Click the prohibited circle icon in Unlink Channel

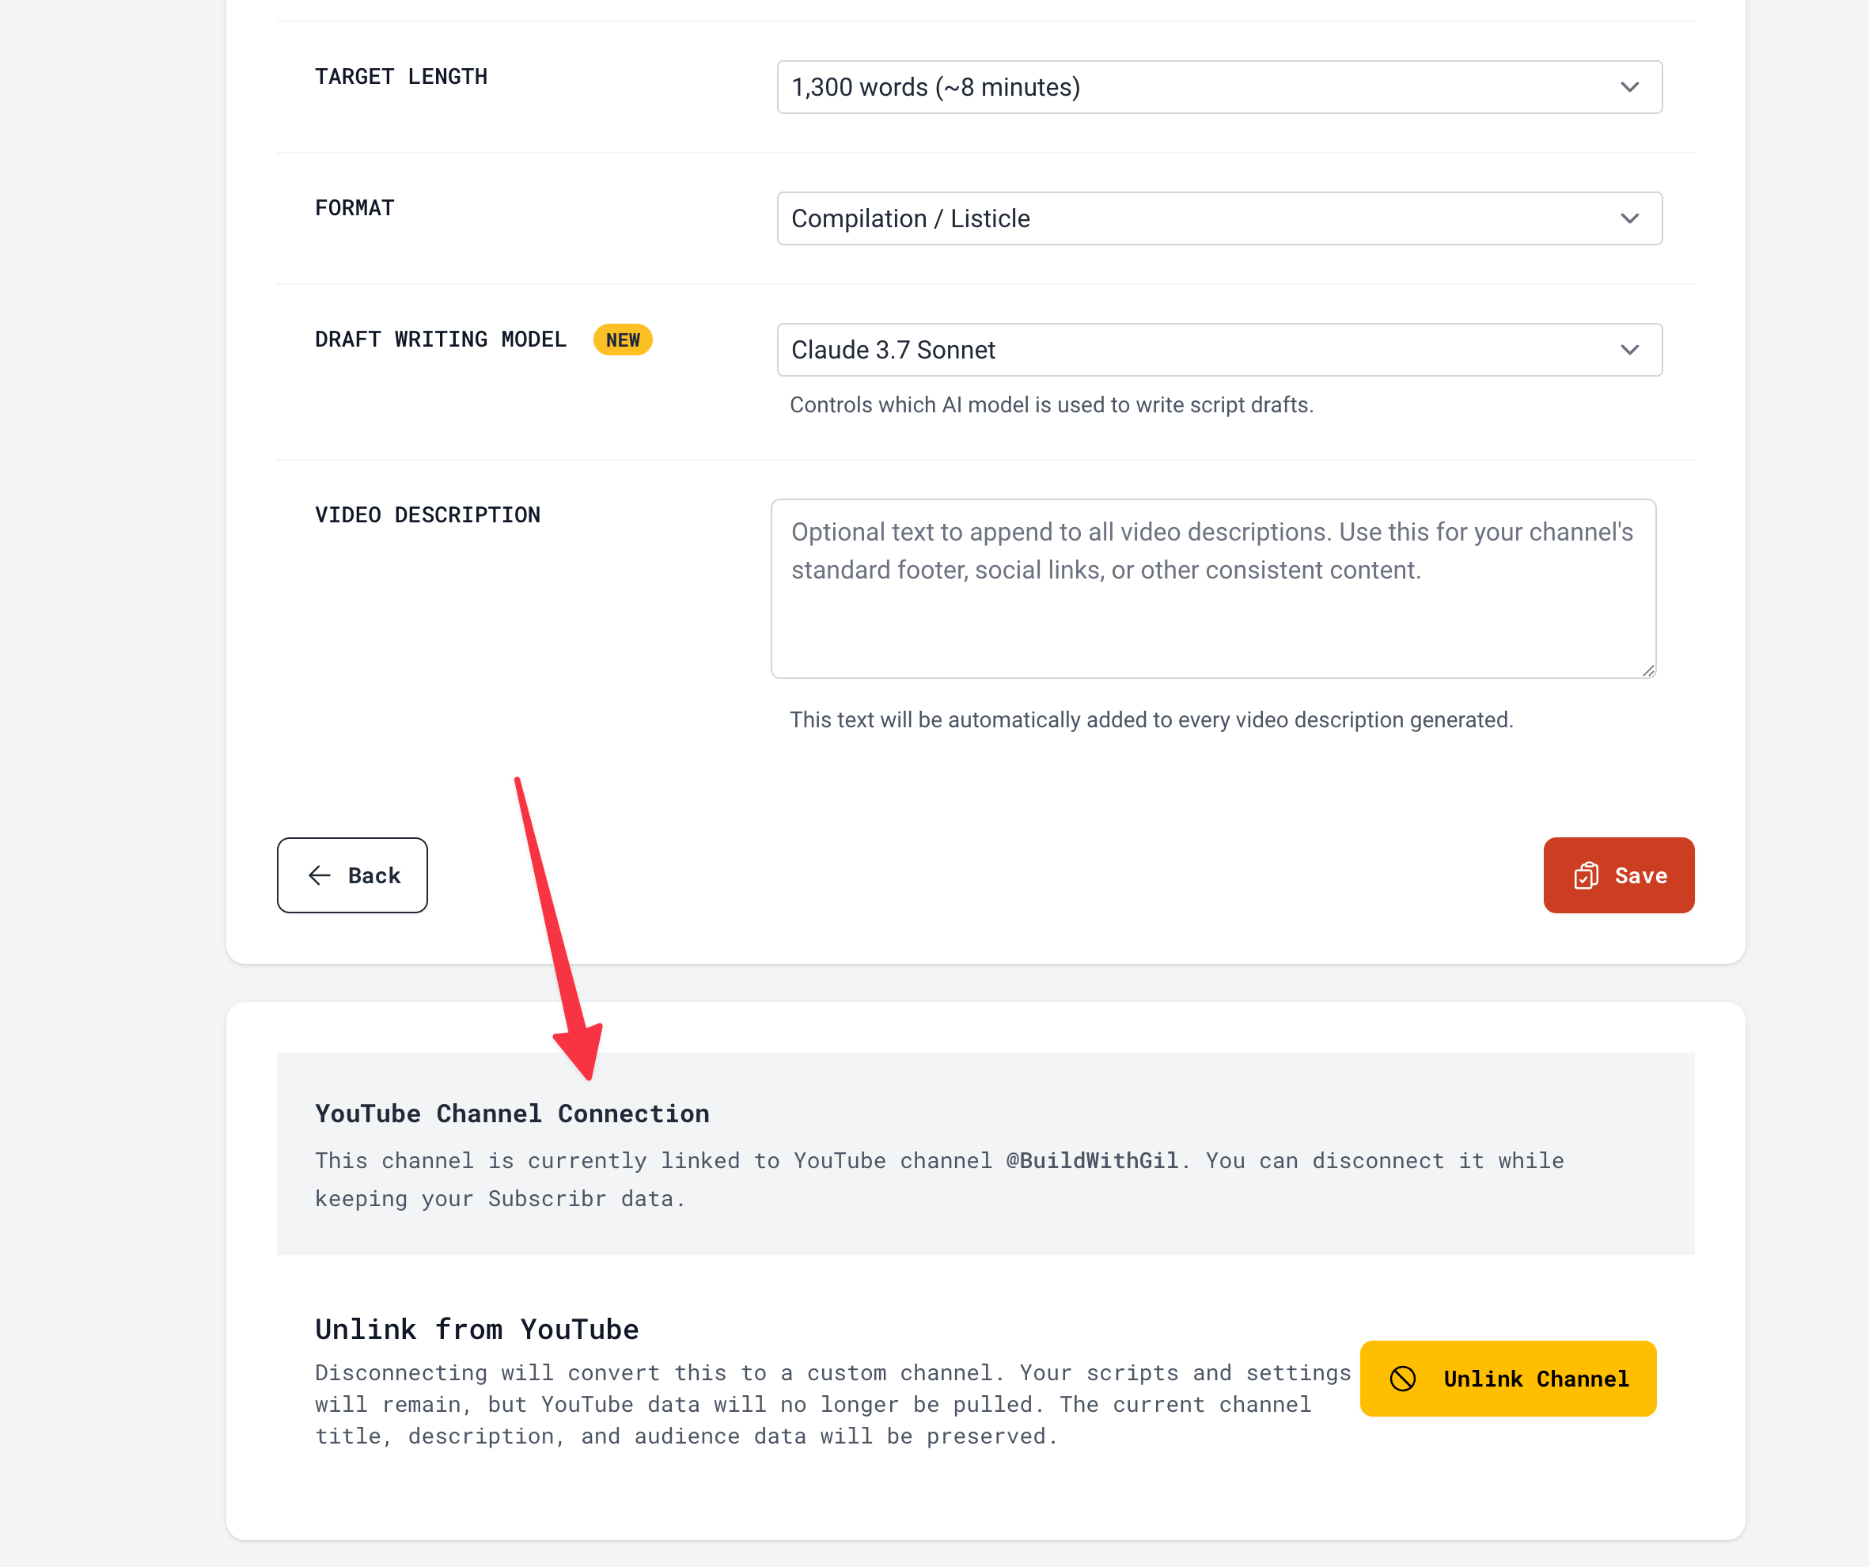tap(1403, 1379)
